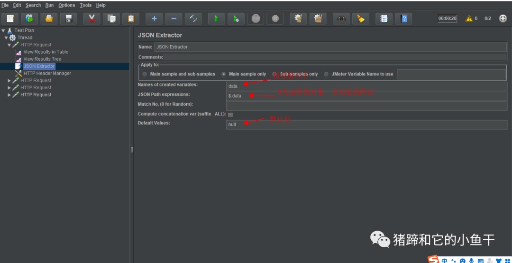
Task: Open the Templates toolbar icon
Action: [x=29, y=19]
